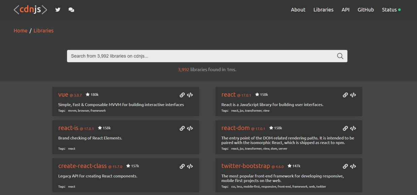Click the transformer tag on the react card
Image resolution: width=417 pixels, height=195 pixels.
[x=253, y=111]
